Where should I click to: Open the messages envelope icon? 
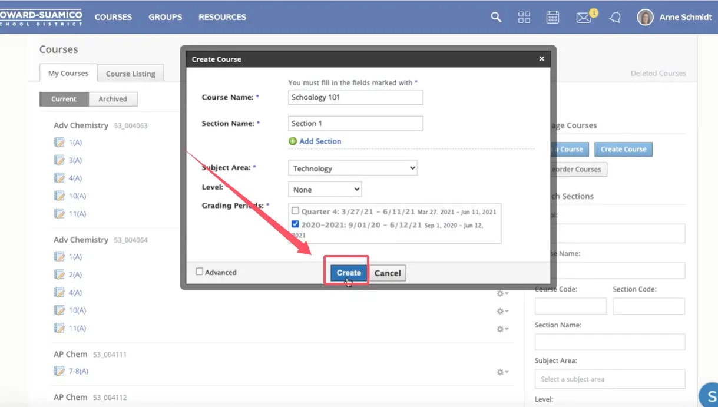583,18
